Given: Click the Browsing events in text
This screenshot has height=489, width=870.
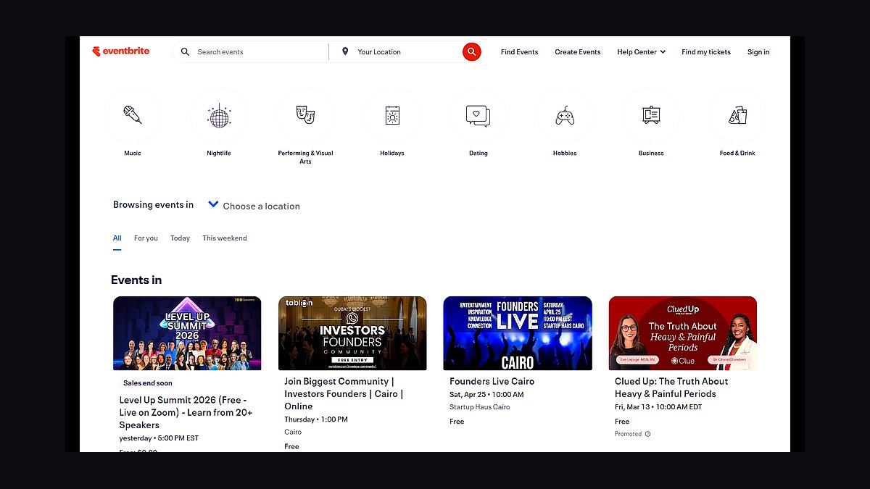Looking at the screenshot, I should click(x=153, y=205).
